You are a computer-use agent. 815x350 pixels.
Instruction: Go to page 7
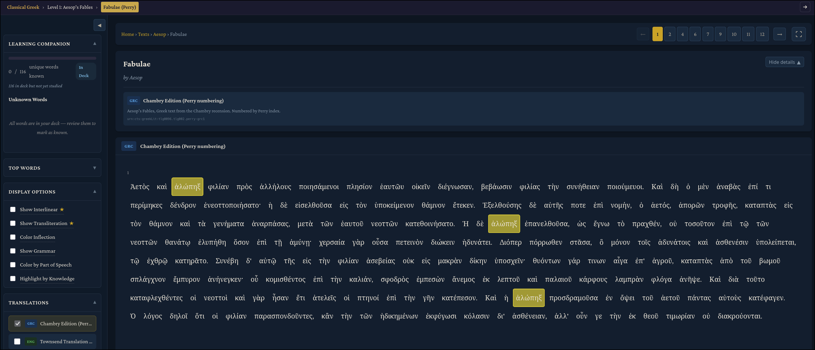[x=708, y=34]
